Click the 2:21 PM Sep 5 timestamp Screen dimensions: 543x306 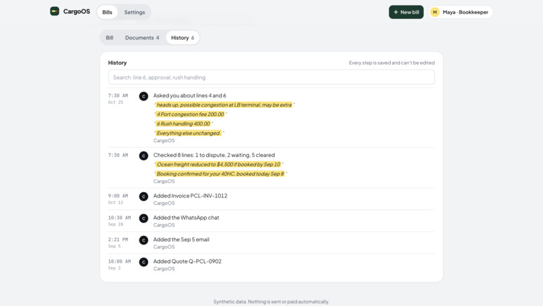[118, 243]
